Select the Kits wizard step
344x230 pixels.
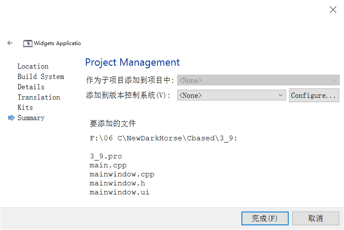(x=25, y=108)
